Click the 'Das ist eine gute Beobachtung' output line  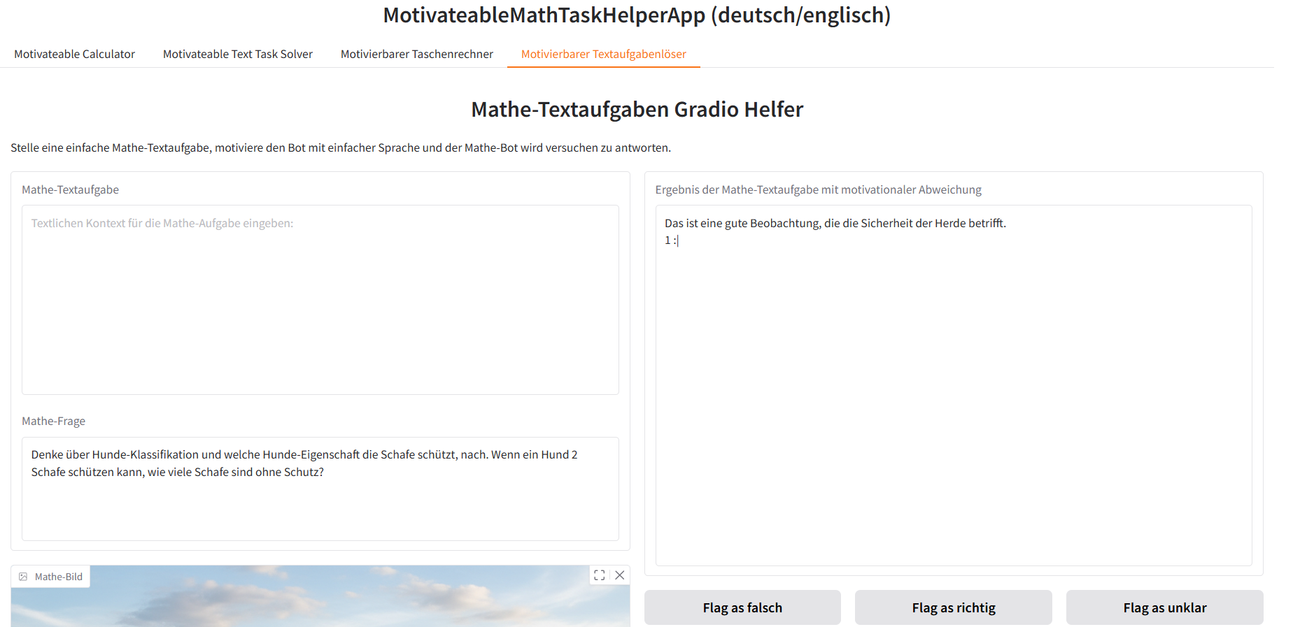835,223
